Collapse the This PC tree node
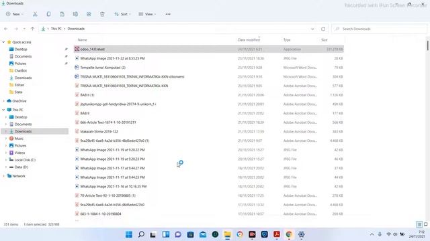 pos(3,110)
